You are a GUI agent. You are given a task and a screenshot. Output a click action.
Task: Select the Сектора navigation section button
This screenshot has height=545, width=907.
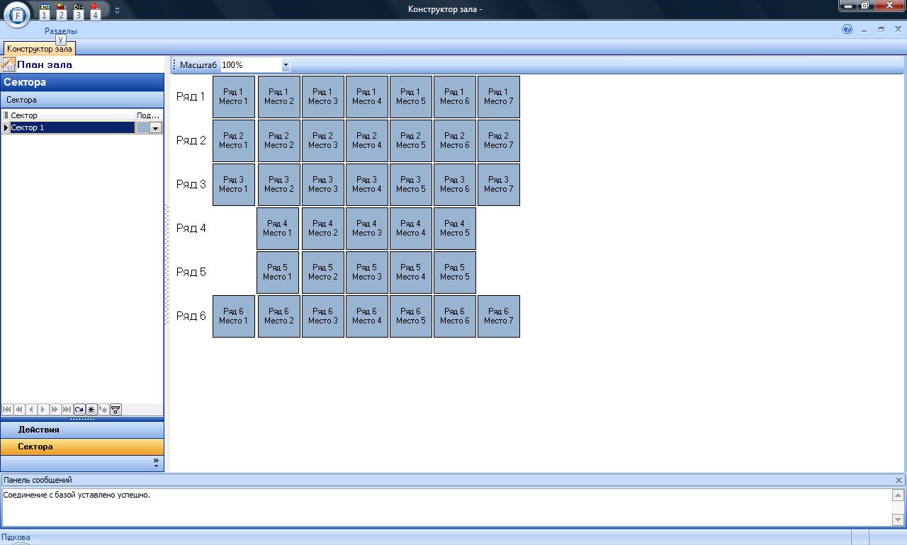tap(82, 447)
